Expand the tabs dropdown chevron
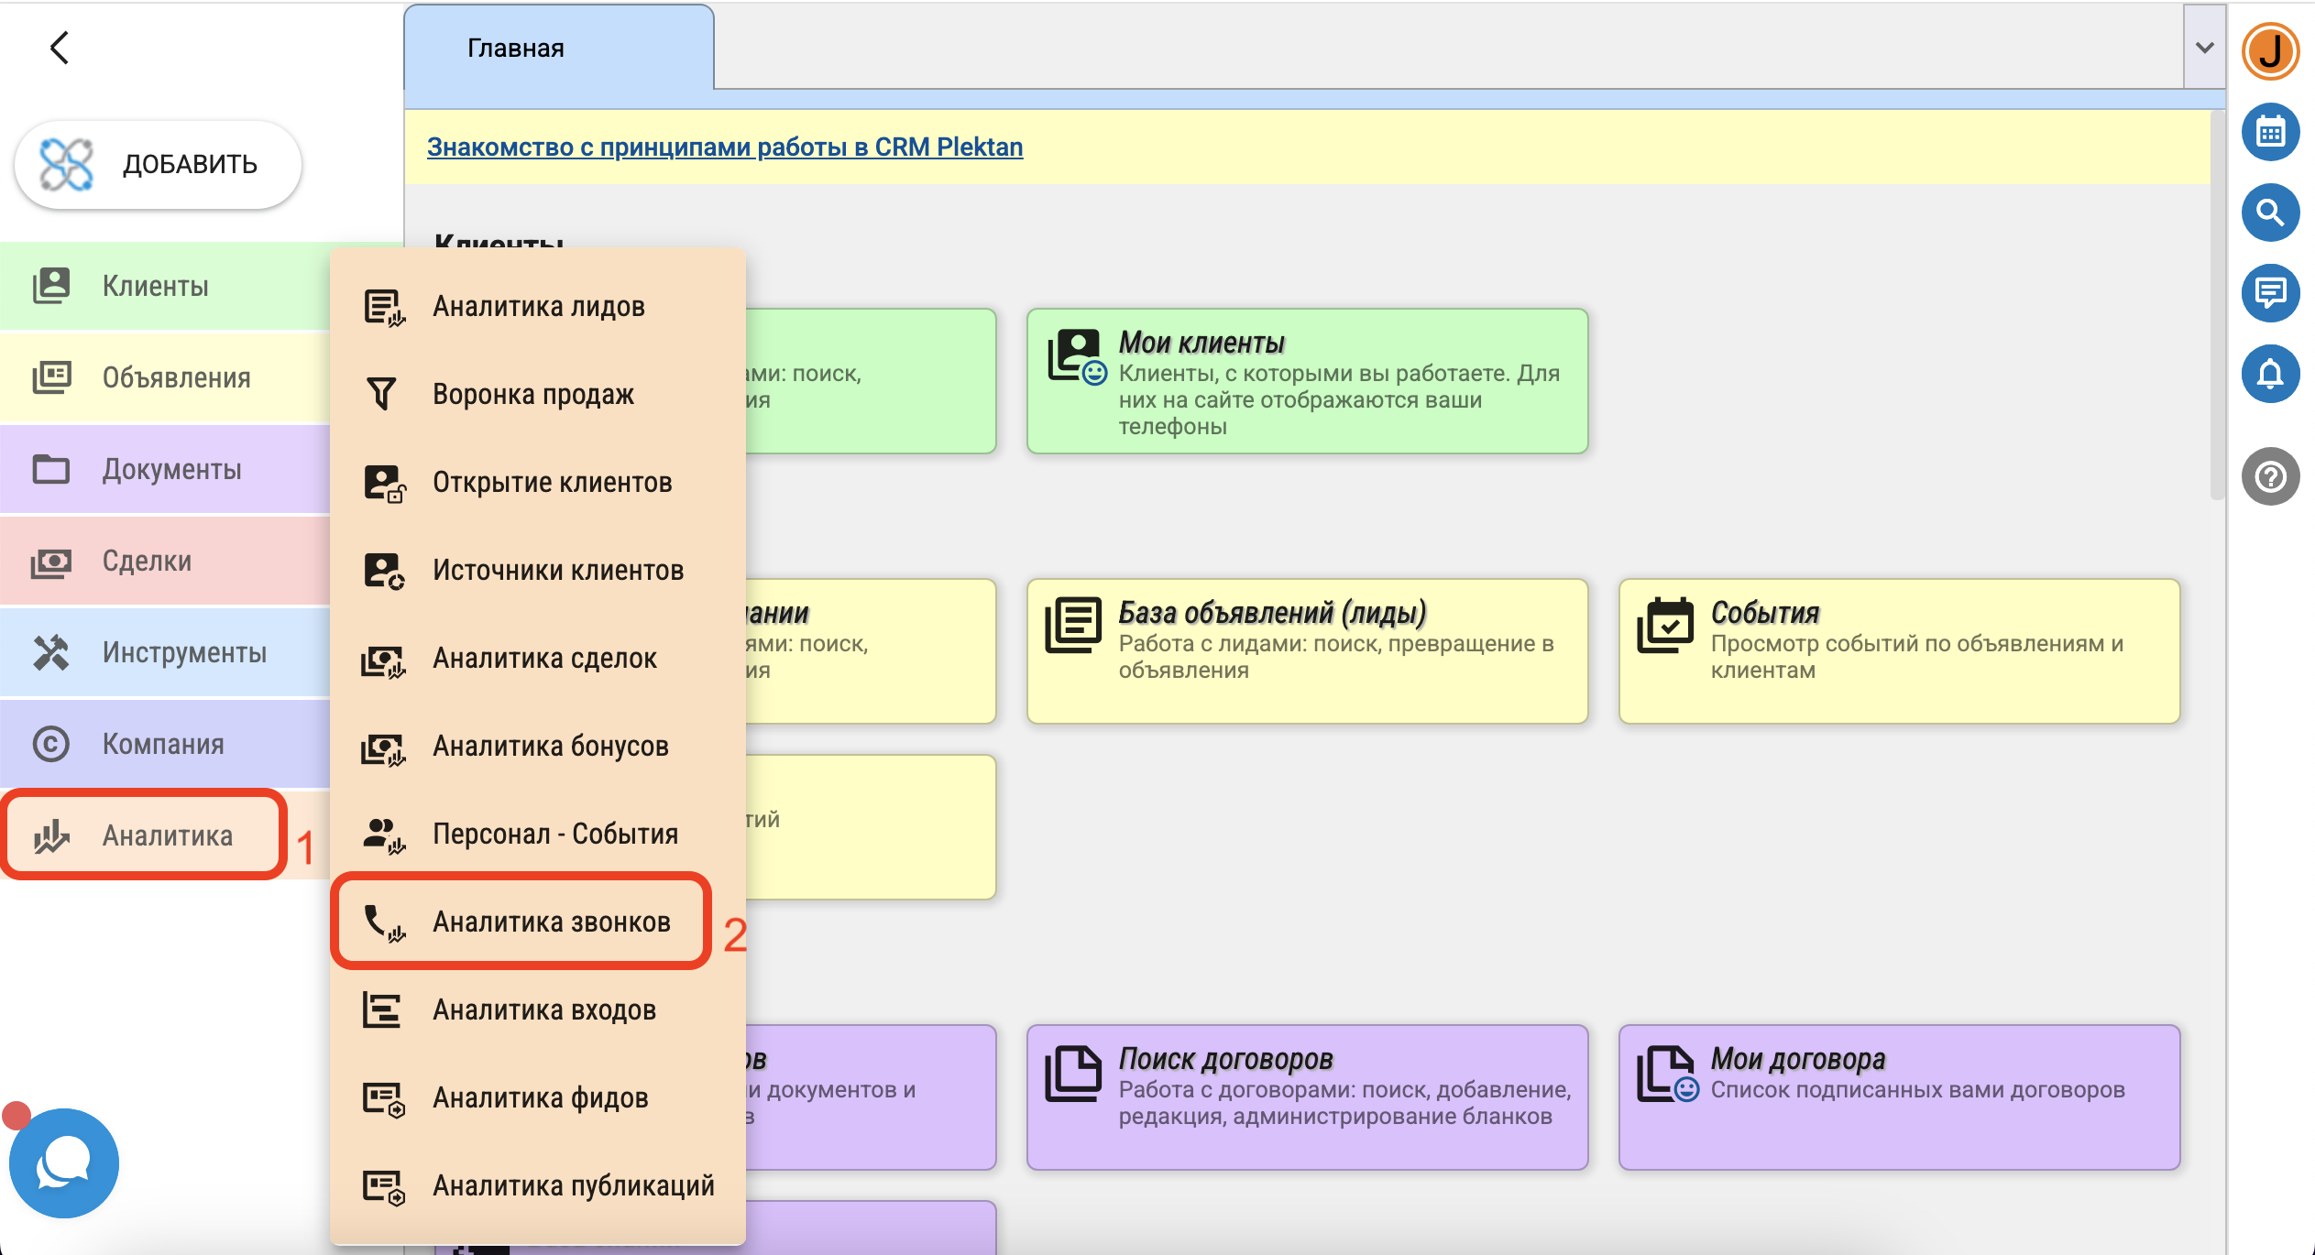Image resolution: width=2315 pixels, height=1255 pixels. tap(2204, 48)
